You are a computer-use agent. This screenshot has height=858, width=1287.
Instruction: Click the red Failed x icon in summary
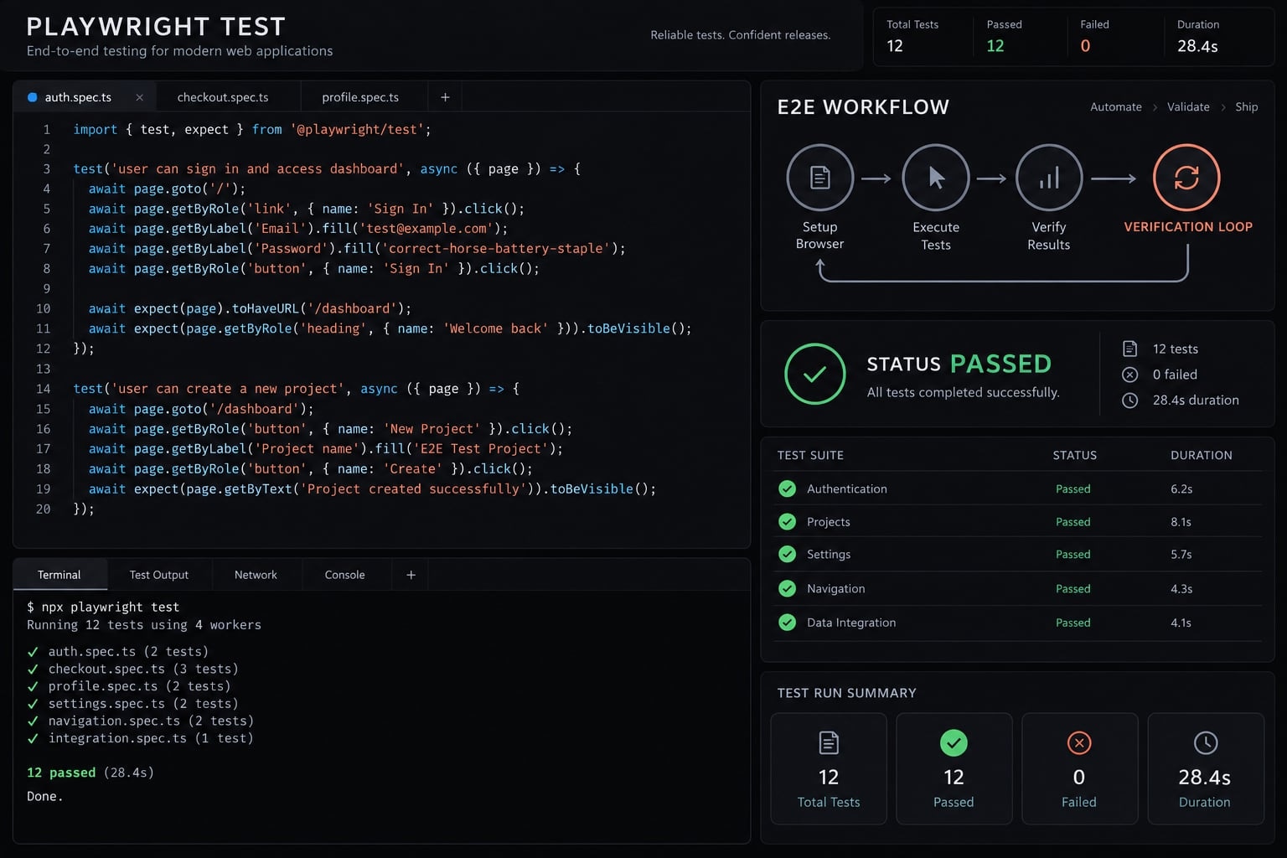coord(1079,742)
